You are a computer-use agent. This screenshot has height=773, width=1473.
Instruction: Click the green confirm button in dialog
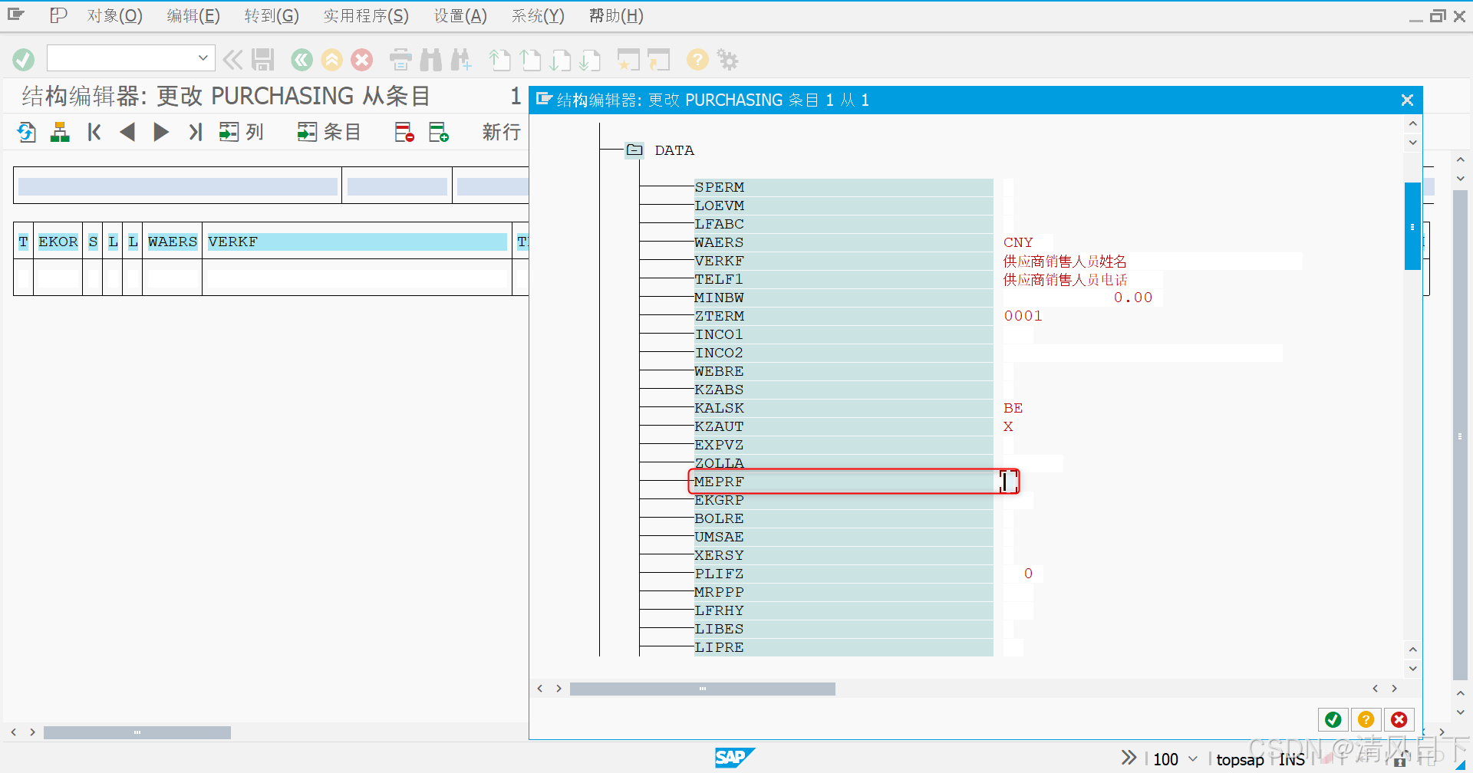point(1333,719)
